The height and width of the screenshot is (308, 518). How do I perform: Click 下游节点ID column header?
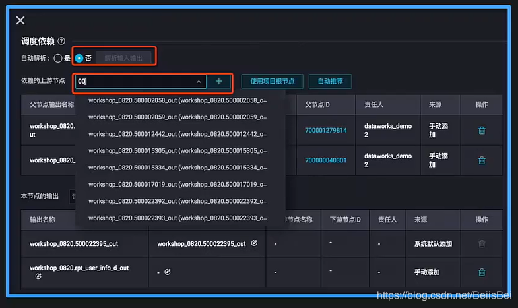click(345, 220)
